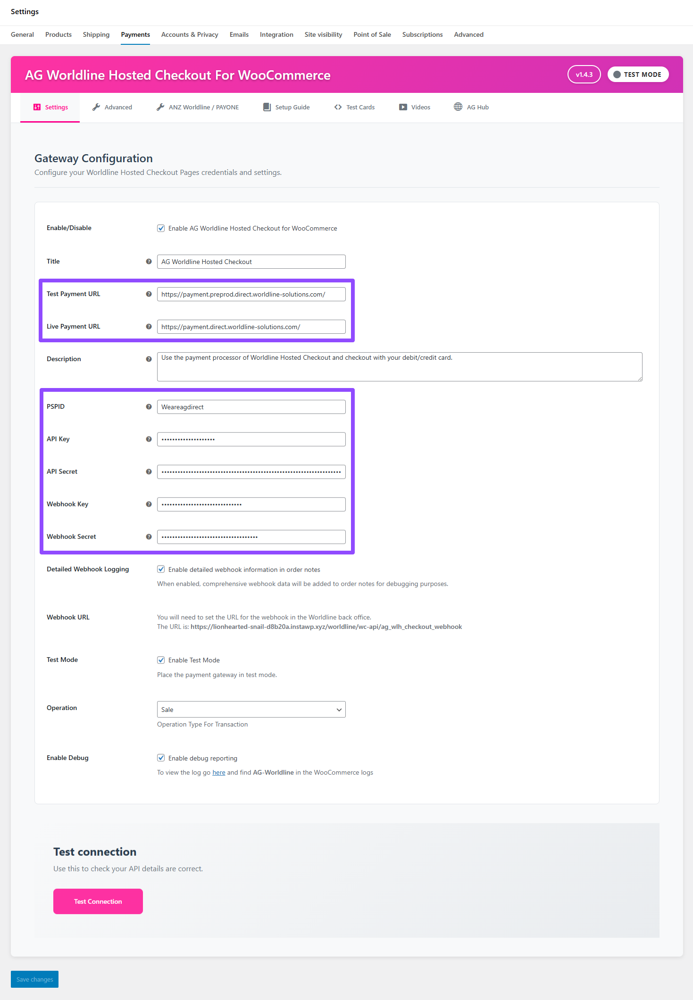Click the help icon beside Test Payment URL

click(x=149, y=294)
